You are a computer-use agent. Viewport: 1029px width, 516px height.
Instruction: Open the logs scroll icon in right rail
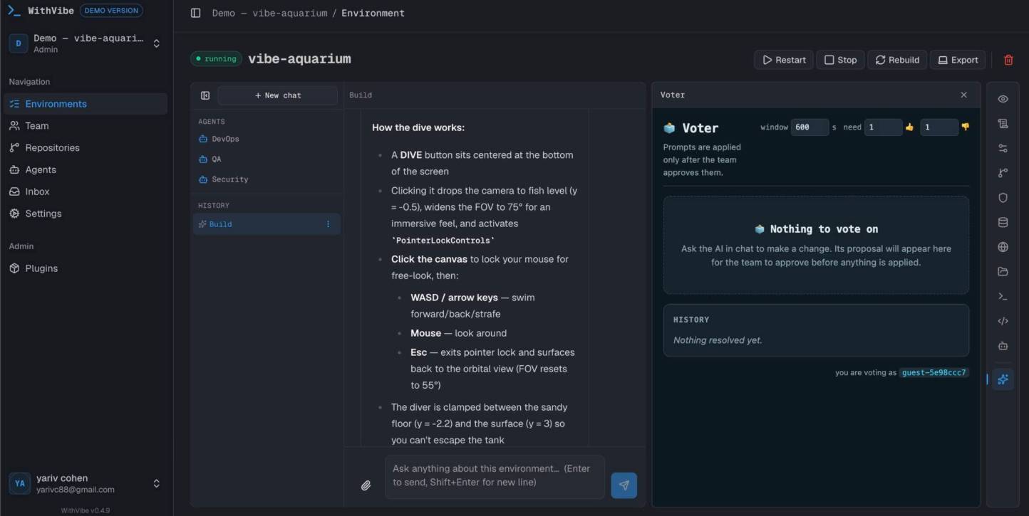click(1003, 124)
